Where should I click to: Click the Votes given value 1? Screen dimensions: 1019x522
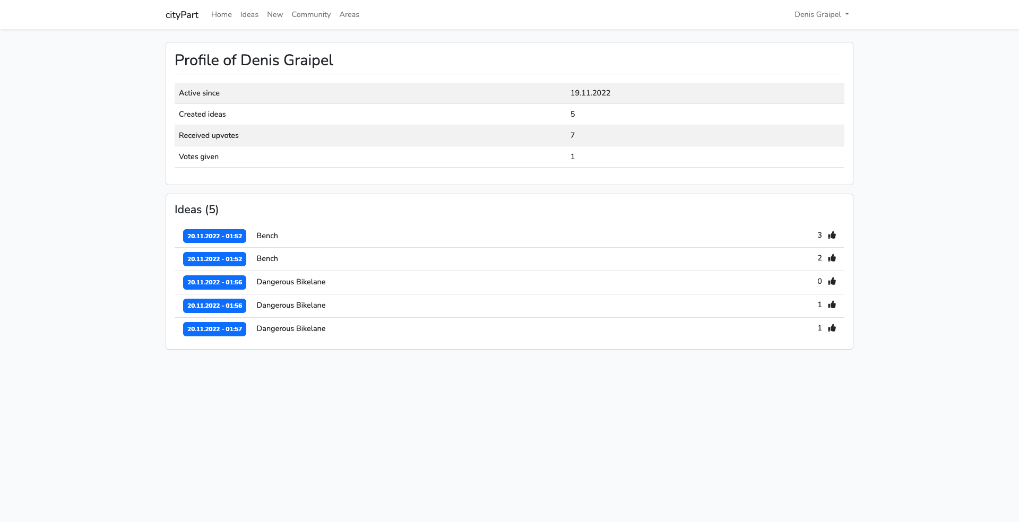point(573,156)
